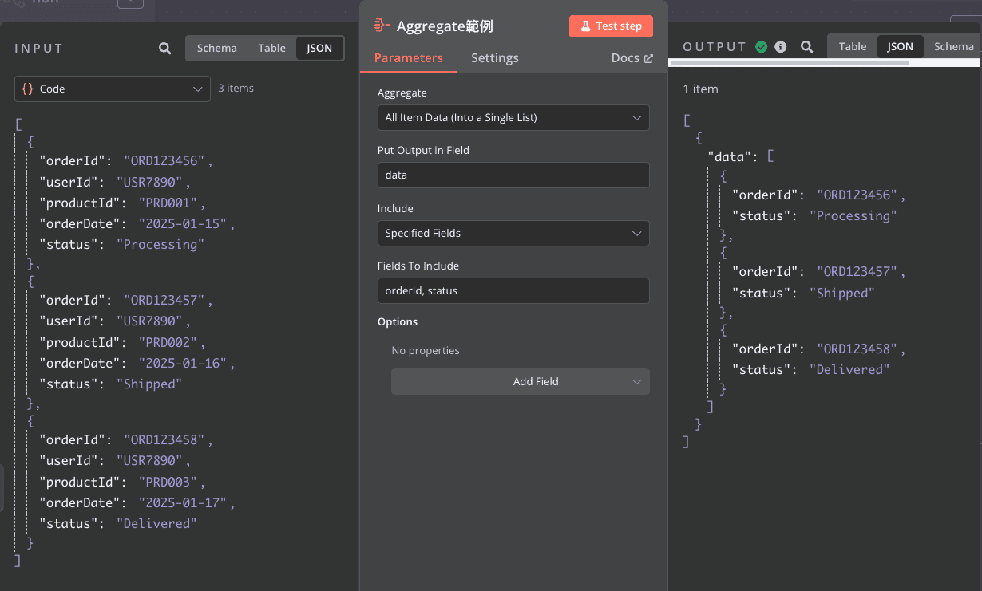The image size is (982, 591).
Task: Click the "3 items" count label
Action: [236, 89]
